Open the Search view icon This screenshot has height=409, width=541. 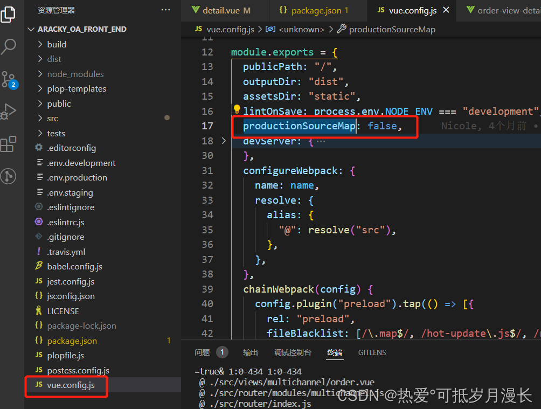point(9,47)
